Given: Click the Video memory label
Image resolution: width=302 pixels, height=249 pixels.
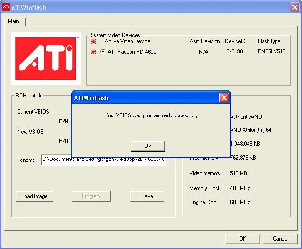Looking at the screenshot, I should tap(205, 173).
